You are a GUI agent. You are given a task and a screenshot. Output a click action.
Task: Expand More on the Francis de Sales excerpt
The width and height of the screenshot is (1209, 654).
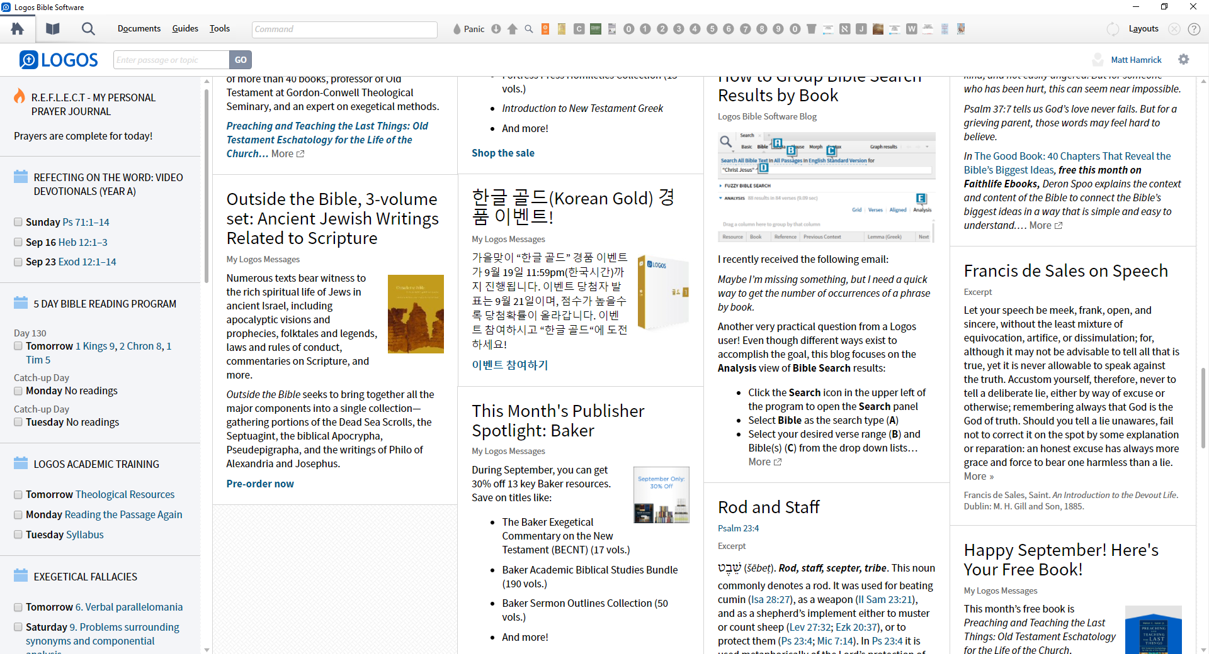click(x=979, y=476)
